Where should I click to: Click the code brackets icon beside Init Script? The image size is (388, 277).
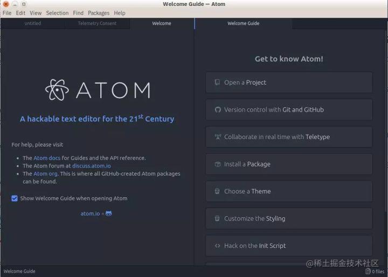(217, 246)
